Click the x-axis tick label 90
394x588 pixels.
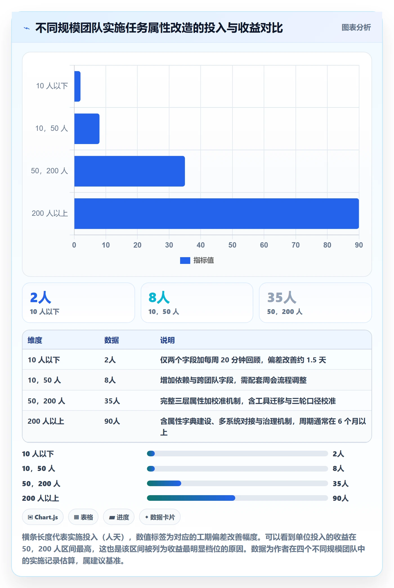(359, 245)
